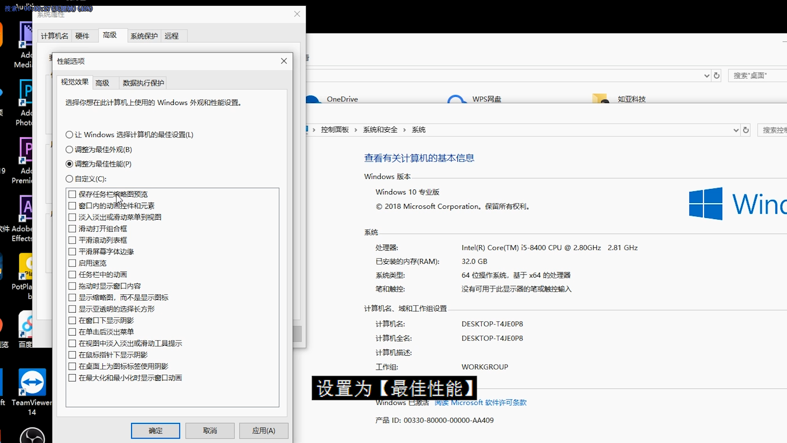Screen dimensions: 787x443
Task: Open 数据执行保护 tab
Action: (x=143, y=83)
